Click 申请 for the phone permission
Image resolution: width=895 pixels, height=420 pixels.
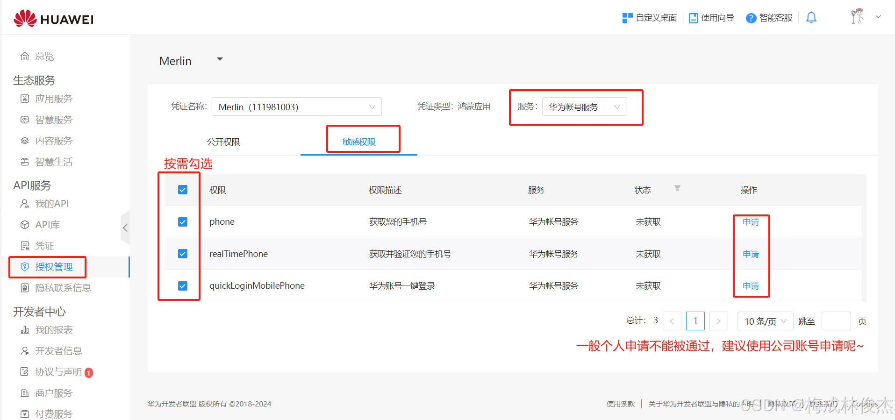pyautogui.click(x=751, y=222)
